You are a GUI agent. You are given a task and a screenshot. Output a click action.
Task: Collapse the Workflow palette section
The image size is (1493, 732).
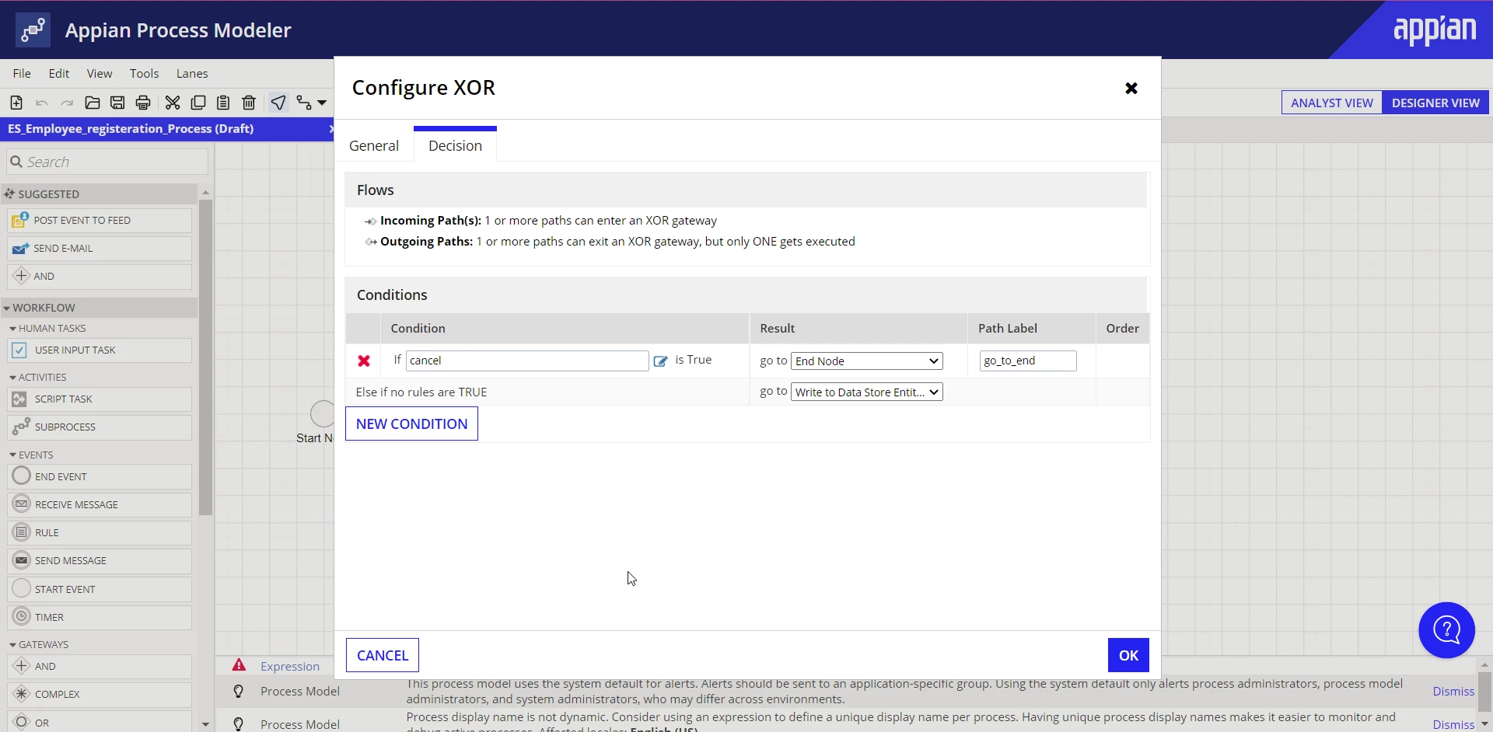pos(100,308)
